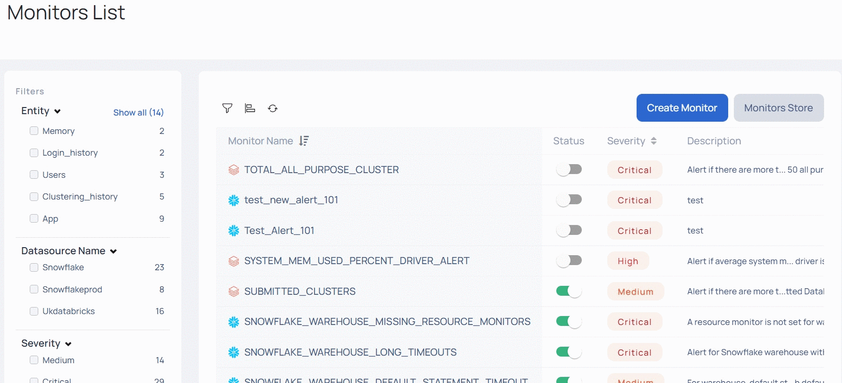Sort by Monitor Name sort icon
This screenshot has width=842, height=383.
[x=304, y=141]
